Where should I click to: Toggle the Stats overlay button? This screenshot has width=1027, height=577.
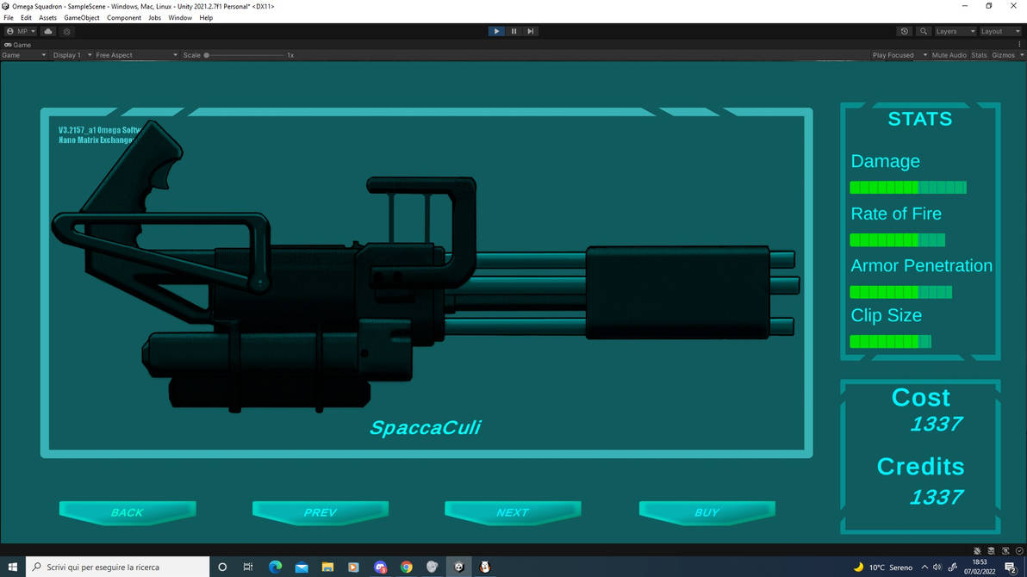coord(979,55)
